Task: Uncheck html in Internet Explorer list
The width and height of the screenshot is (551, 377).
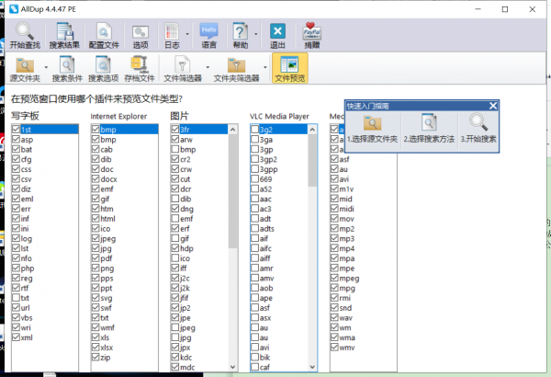Action: (x=96, y=218)
